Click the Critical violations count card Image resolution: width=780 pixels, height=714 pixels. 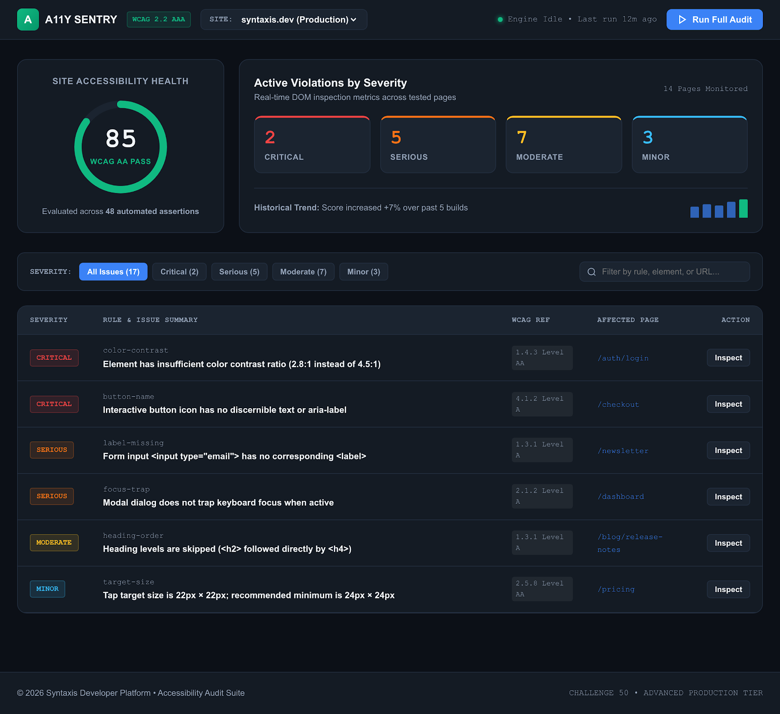click(312, 144)
